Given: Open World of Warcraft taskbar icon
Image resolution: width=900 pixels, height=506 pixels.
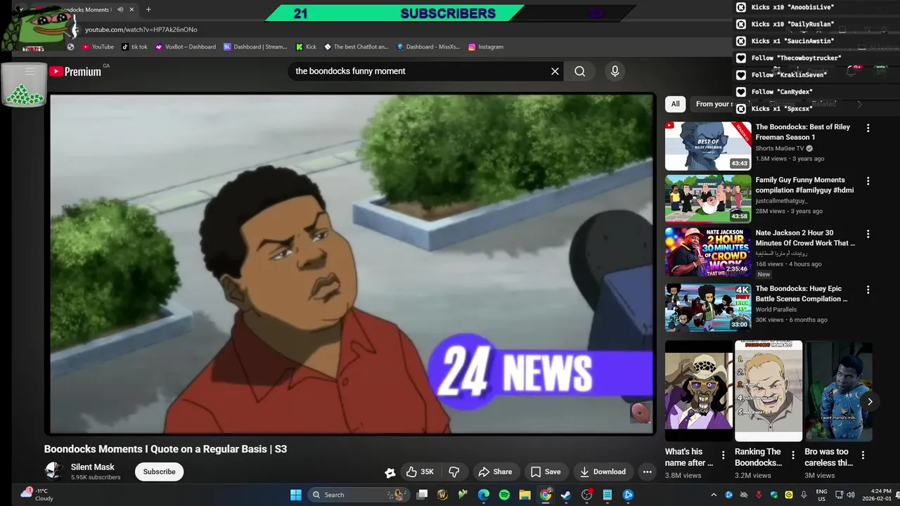Looking at the screenshot, I should click(x=442, y=495).
